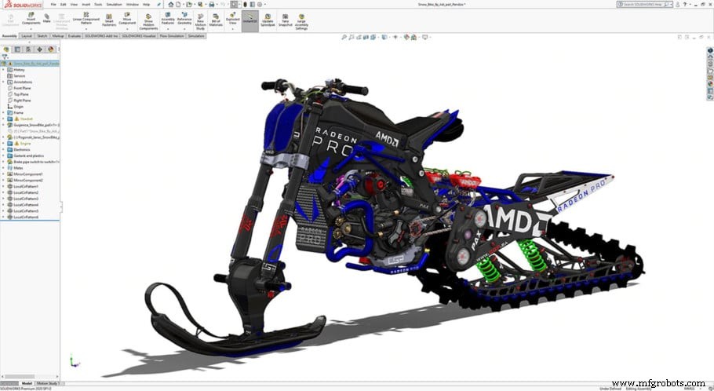Click the New document icon
Screen dimensions: 714x391
pyautogui.click(x=179, y=4)
